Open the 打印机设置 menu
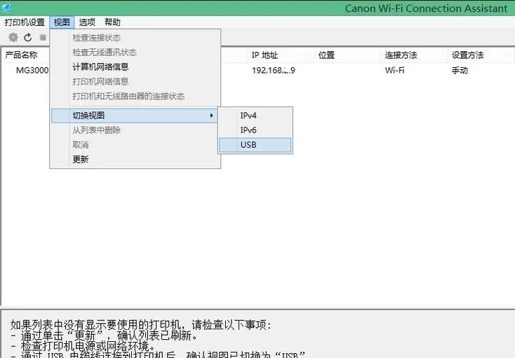The height and width of the screenshot is (358, 515). click(25, 22)
